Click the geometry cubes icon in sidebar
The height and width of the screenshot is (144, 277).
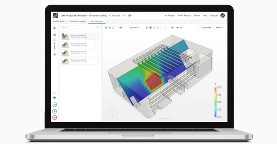(x=54, y=35)
